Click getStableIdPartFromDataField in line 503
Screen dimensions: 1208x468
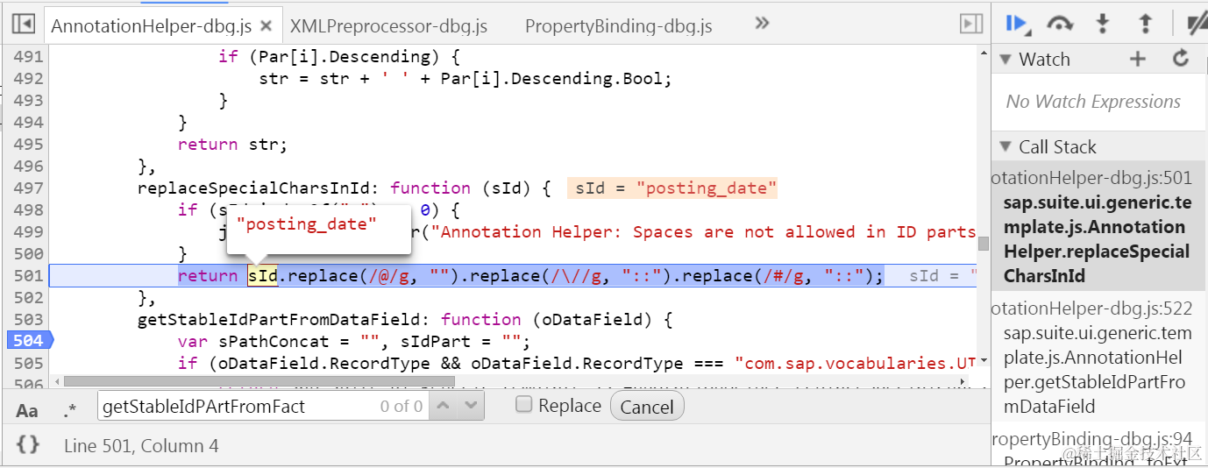284,320
